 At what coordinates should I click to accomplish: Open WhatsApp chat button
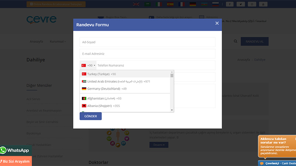[x=16, y=150]
